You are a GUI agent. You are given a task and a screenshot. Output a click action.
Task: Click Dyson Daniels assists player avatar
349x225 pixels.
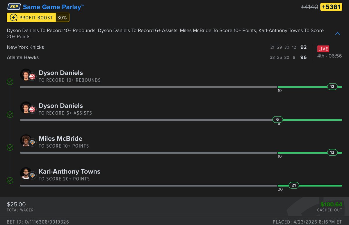(26, 108)
